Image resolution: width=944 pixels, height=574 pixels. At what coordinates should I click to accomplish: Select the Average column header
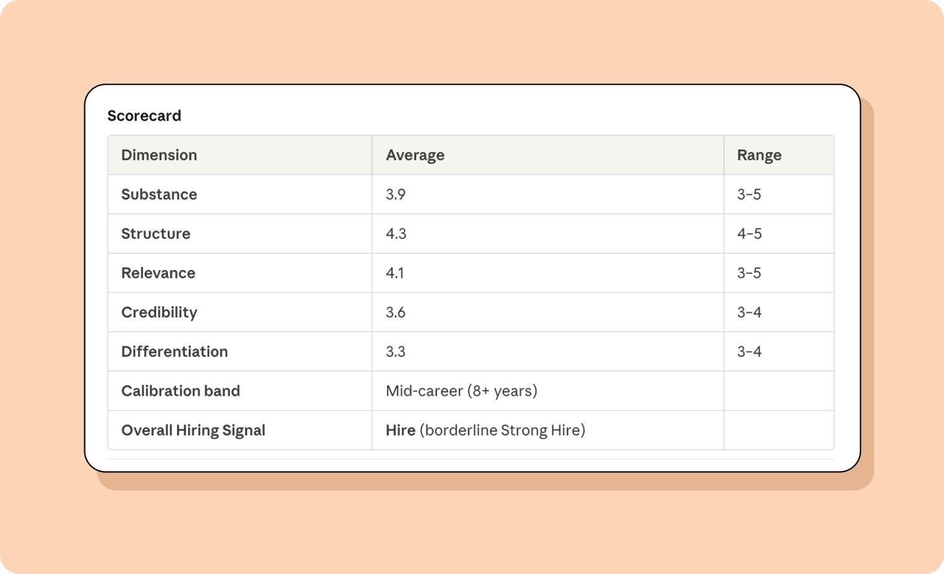[415, 155]
